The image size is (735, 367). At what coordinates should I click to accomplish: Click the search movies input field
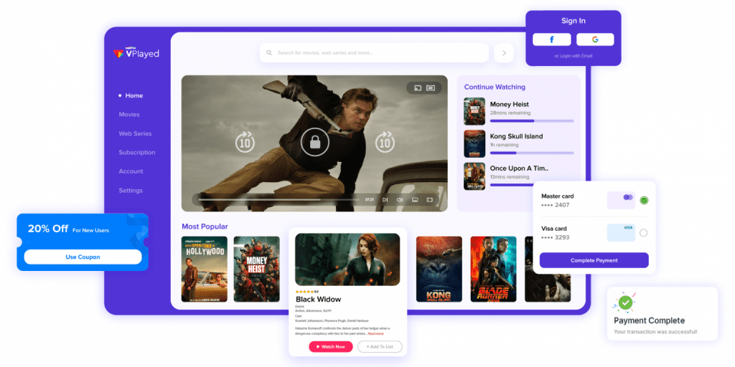[x=374, y=53]
